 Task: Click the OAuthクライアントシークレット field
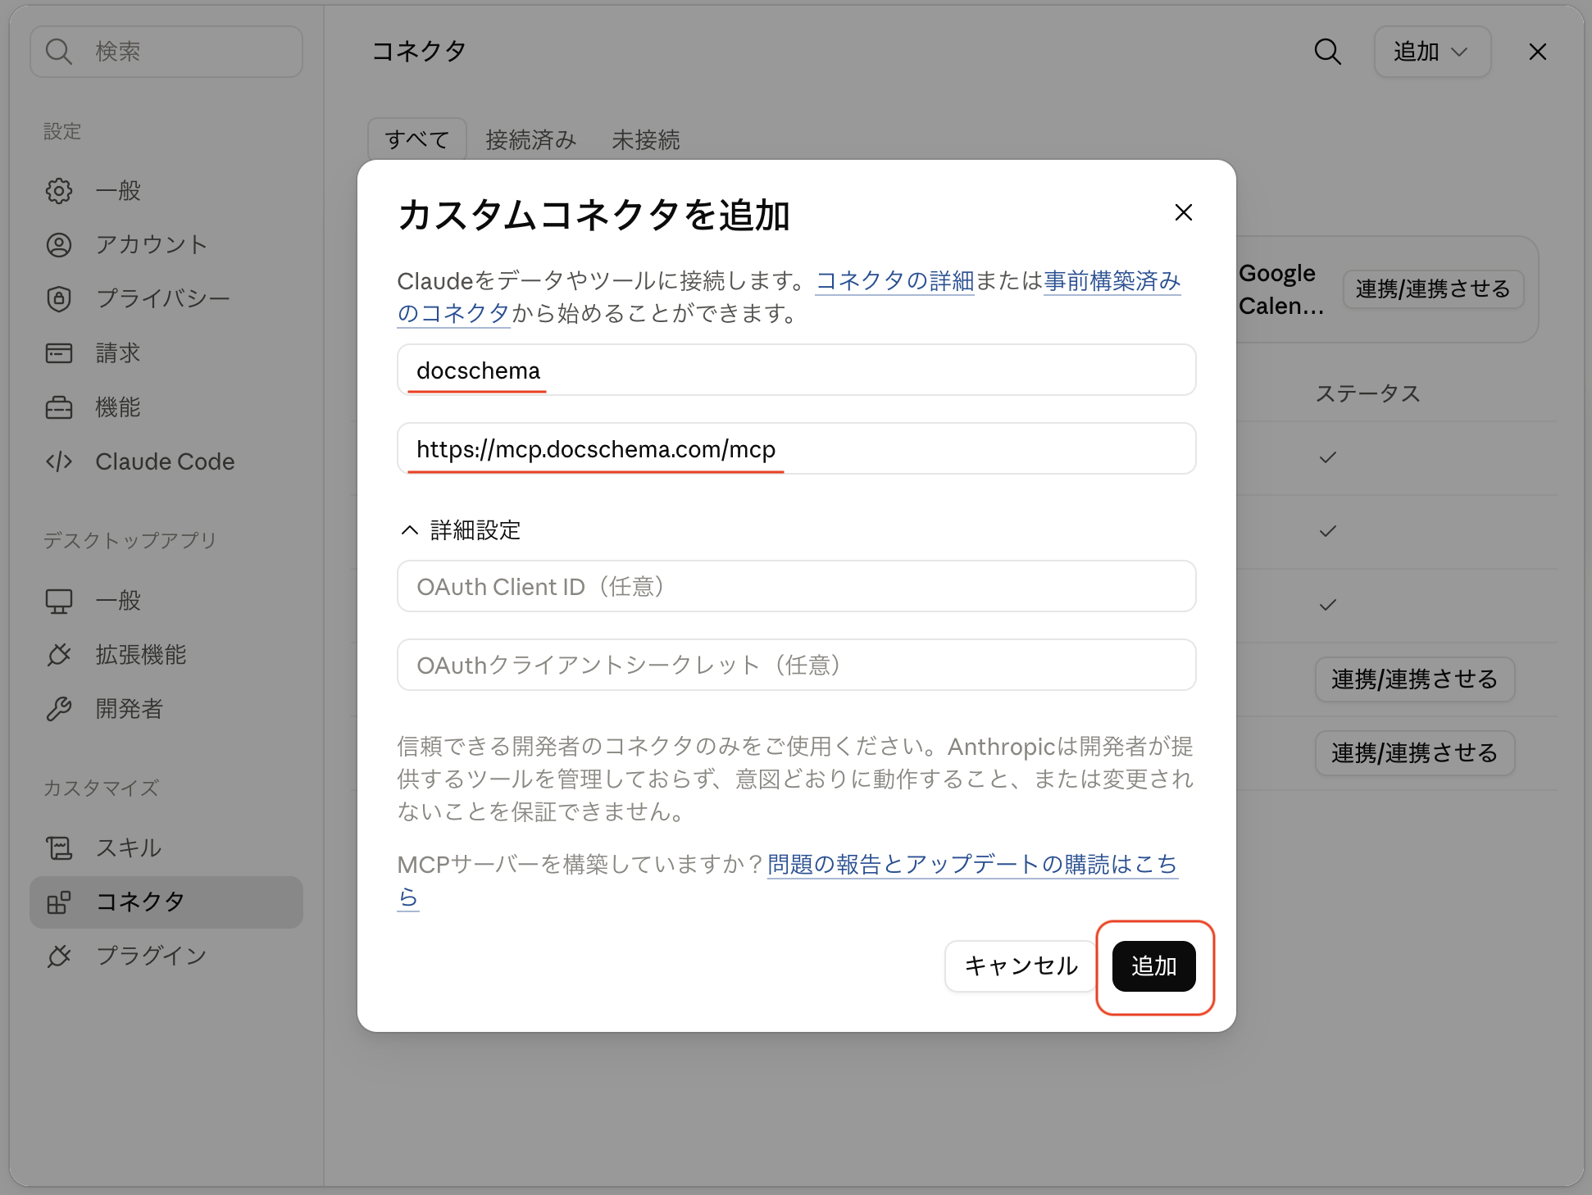[x=796, y=666]
